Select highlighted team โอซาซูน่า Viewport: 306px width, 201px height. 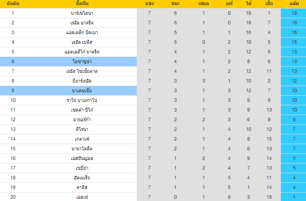[x=82, y=62]
